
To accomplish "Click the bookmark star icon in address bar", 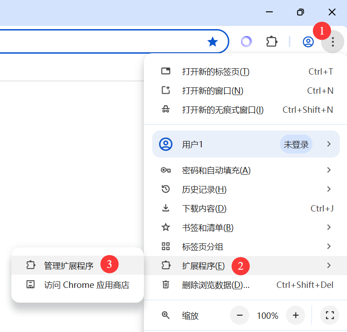I will point(213,42).
